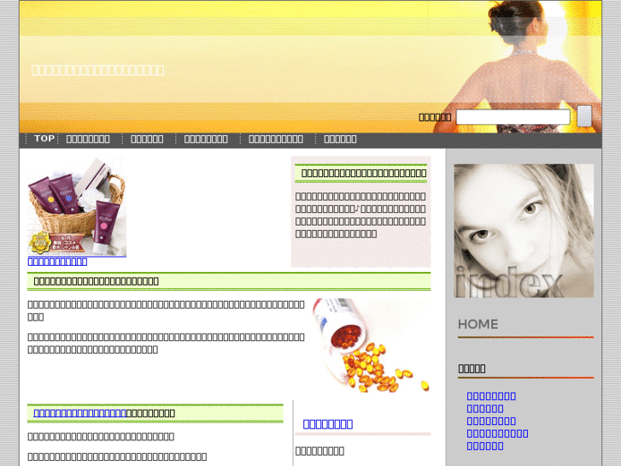Click the gray search submit button

[584, 116]
